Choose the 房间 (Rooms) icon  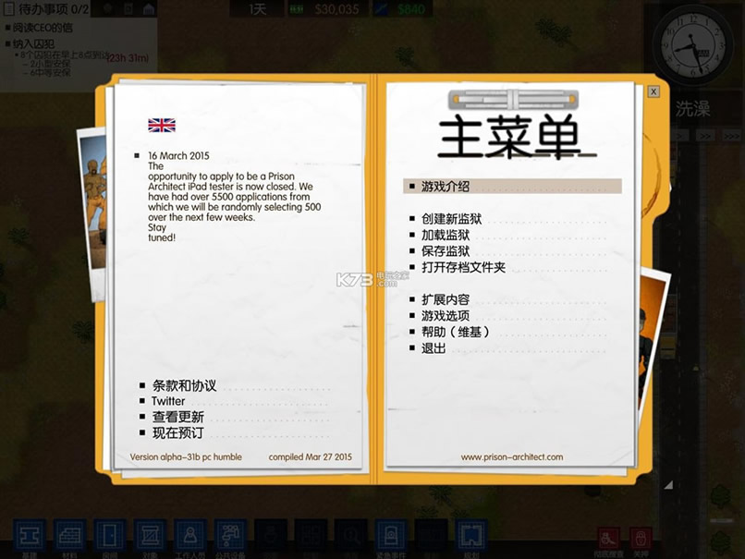click(110, 536)
